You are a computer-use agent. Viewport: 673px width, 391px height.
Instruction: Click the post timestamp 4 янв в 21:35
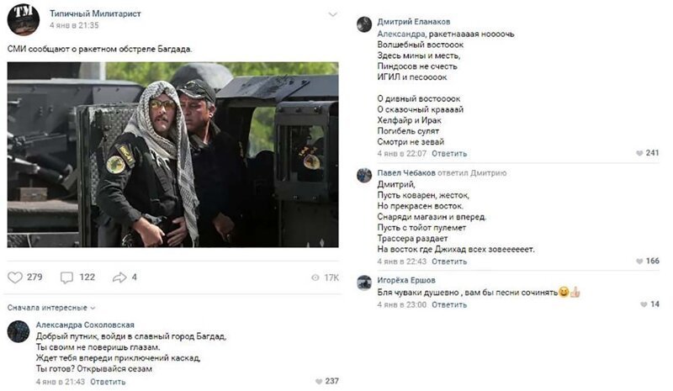point(74,25)
